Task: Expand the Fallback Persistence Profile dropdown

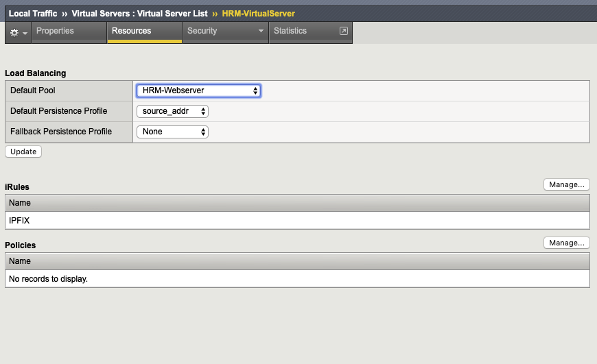Action: tap(172, 132)
